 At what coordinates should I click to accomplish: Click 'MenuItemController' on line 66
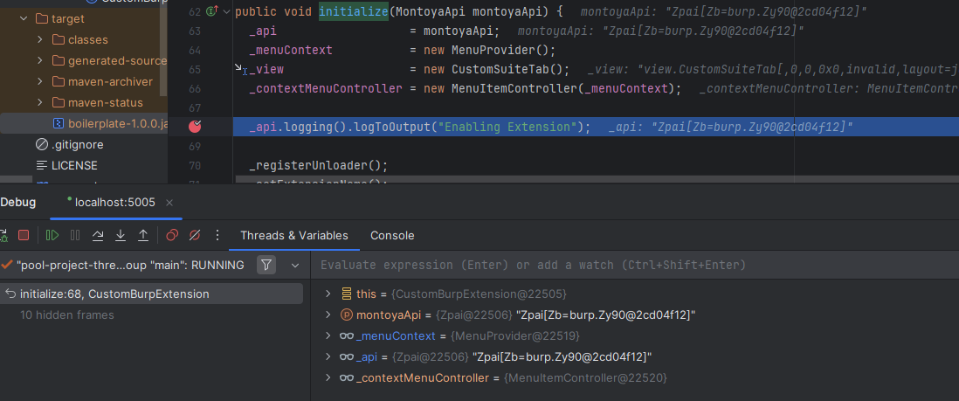(514, 89)
